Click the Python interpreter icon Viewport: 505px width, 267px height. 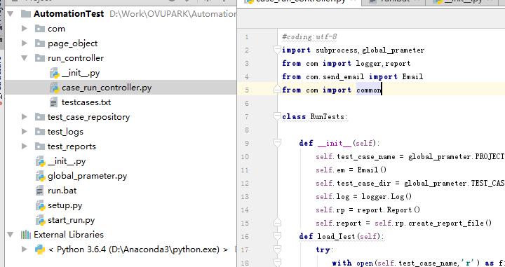tap(40, 249)
